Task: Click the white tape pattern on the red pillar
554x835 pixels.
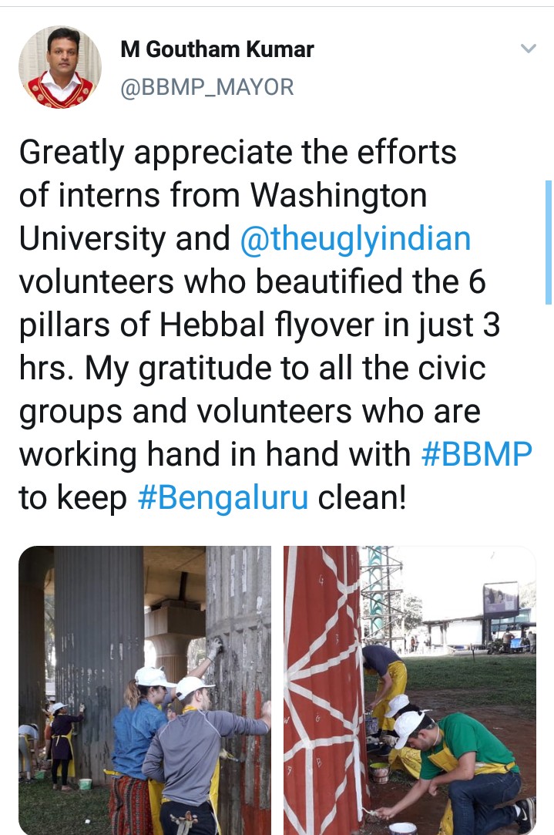Action: tap(324, 687)
